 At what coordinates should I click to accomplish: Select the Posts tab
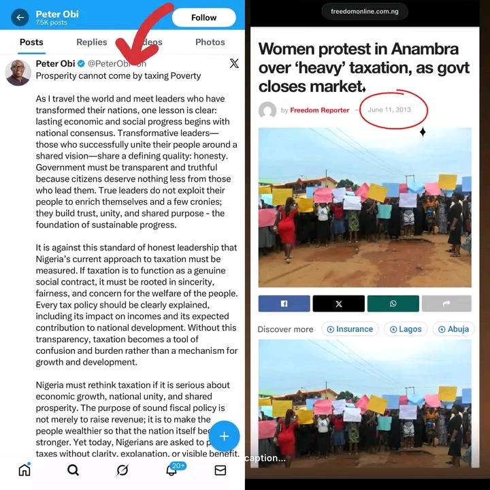click(x=31, y=42)
